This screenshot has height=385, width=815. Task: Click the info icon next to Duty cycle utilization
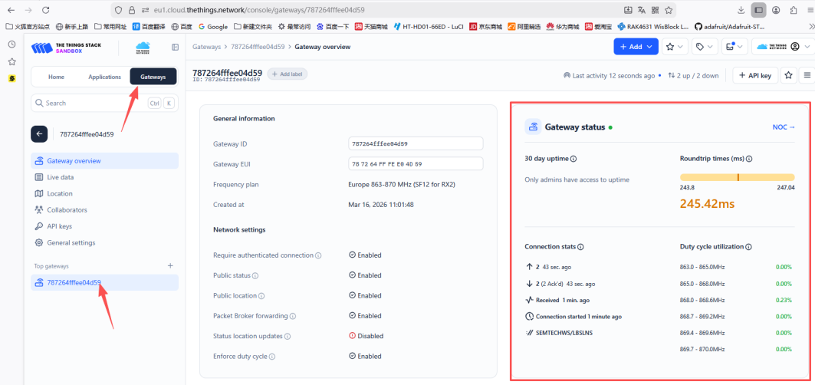[x=748, y=247]
